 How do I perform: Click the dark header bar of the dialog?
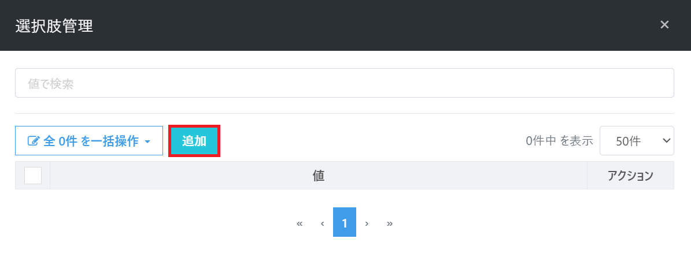click(x=346, y=25)
